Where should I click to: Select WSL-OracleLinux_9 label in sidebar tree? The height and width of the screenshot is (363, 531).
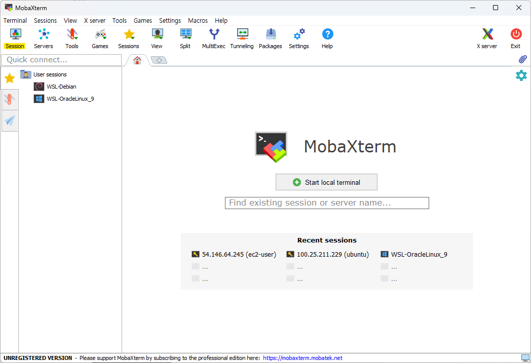pyautogui.click(x=70, y=99)
